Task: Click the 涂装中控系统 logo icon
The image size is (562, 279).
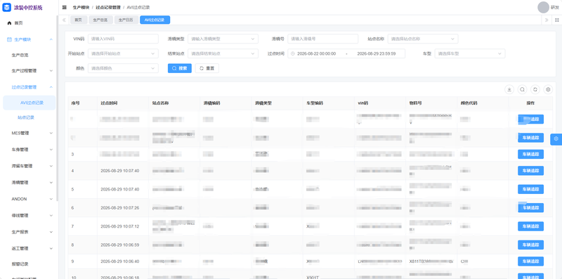Action: (x=6, y=8)
